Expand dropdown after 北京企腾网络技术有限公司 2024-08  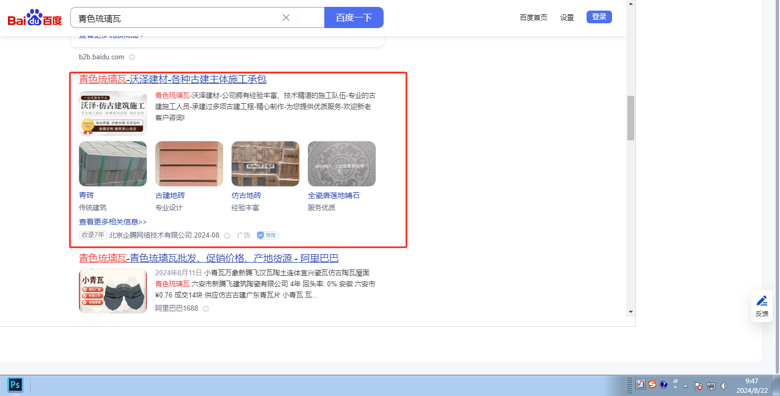tap(227, 236)
